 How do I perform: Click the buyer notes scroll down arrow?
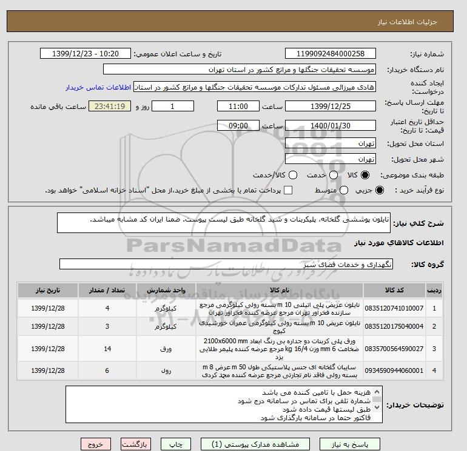(377, 407)
